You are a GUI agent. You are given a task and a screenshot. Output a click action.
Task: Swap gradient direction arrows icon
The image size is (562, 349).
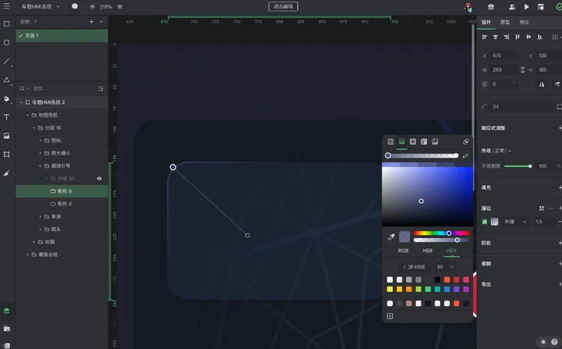[x=465, y=155]
